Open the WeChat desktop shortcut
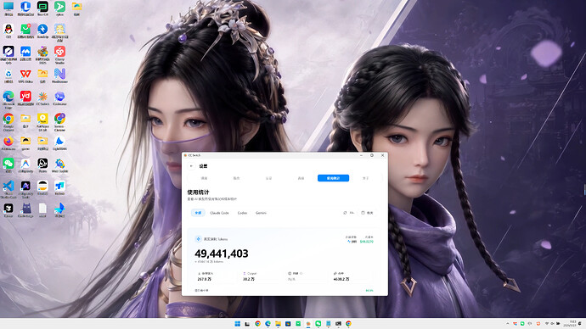586x329 pixels. tap(8, 164)
